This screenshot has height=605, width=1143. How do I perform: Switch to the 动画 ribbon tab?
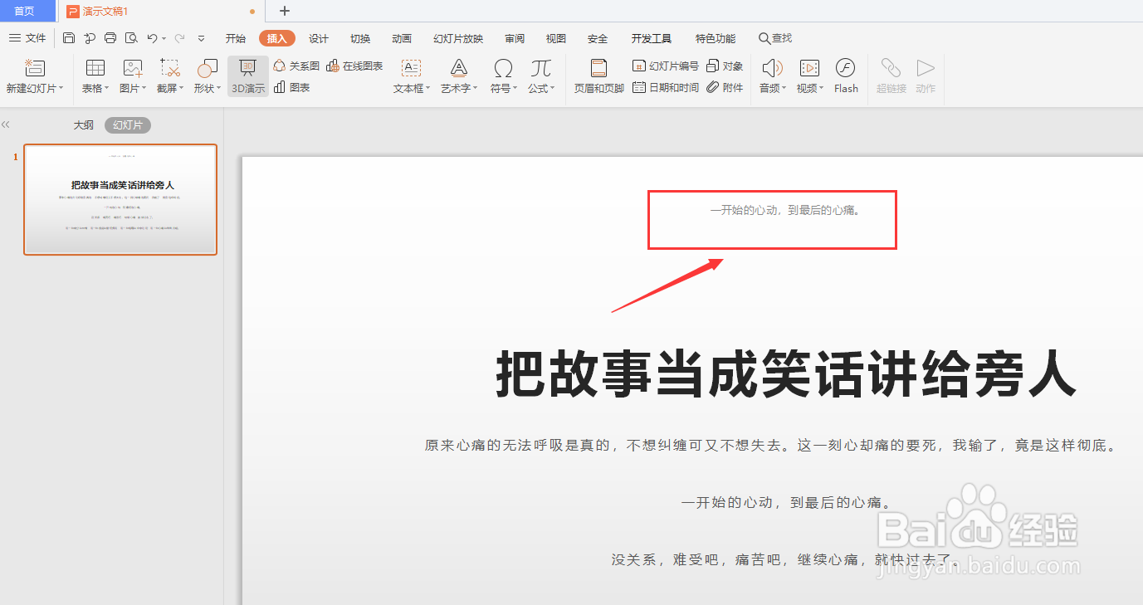(x=402, y=39)
